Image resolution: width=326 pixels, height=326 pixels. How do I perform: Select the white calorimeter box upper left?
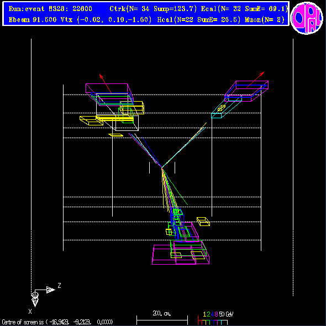[118, 112]
